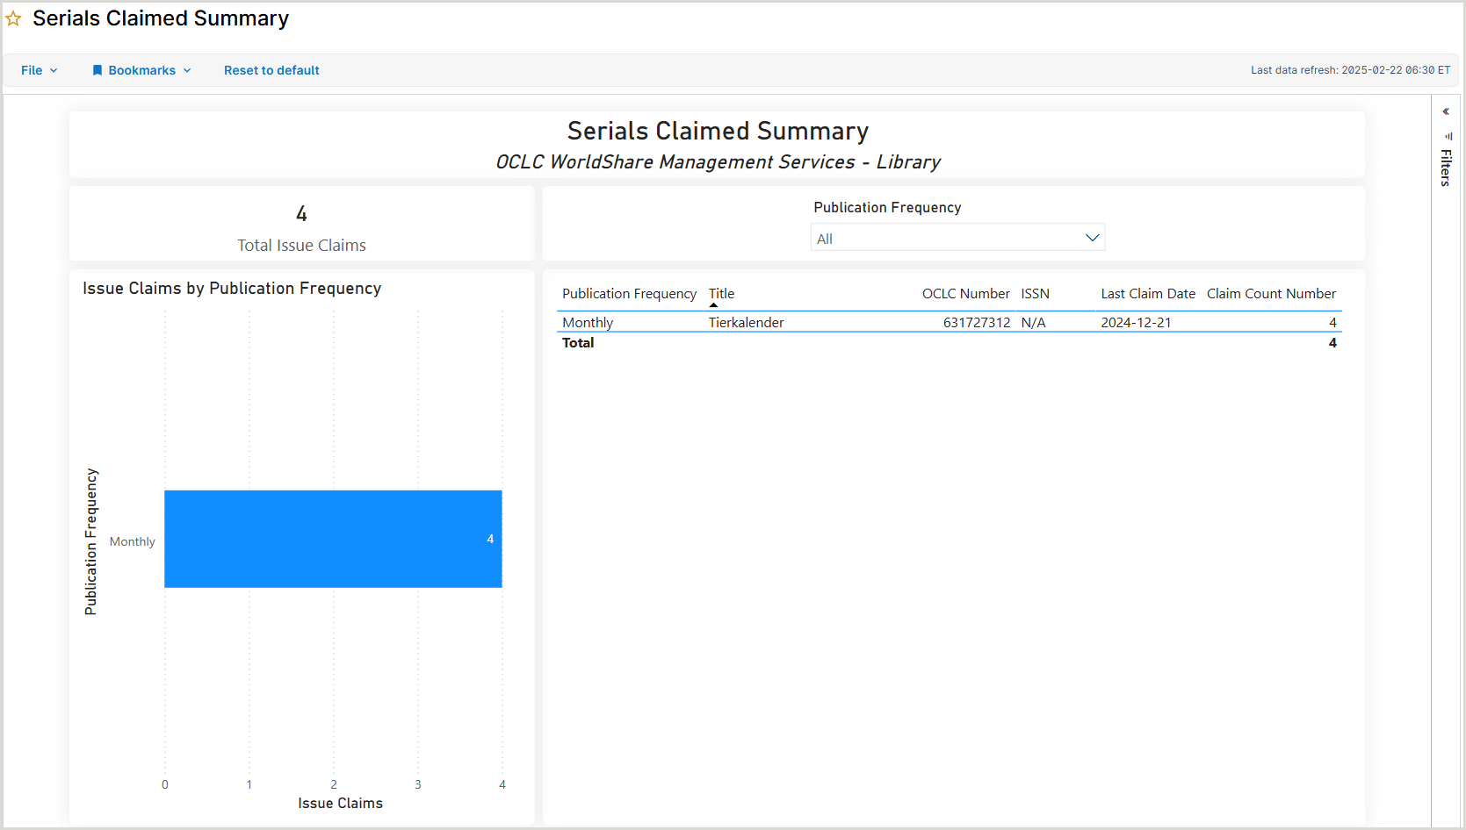
Task: Click the Issue Claims by Publication Frequency chart title
Action: coord(232,289)
